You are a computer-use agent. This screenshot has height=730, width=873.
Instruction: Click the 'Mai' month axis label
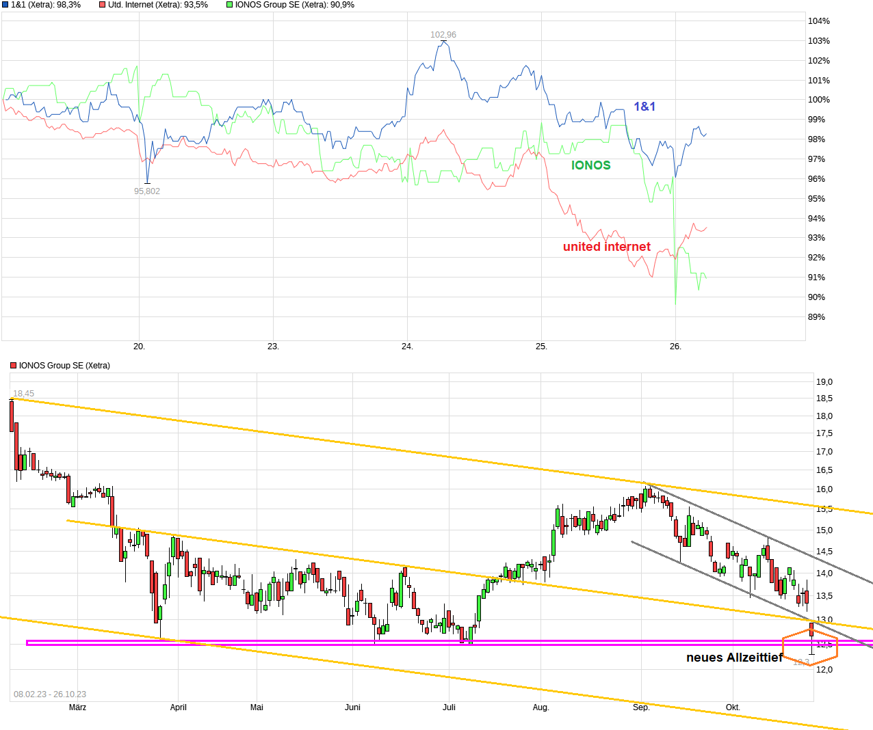tap(257, 707)
